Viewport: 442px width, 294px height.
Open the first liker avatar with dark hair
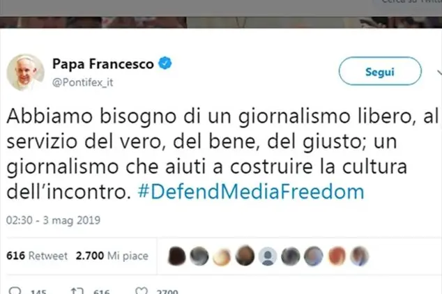[x=177, y=256]
